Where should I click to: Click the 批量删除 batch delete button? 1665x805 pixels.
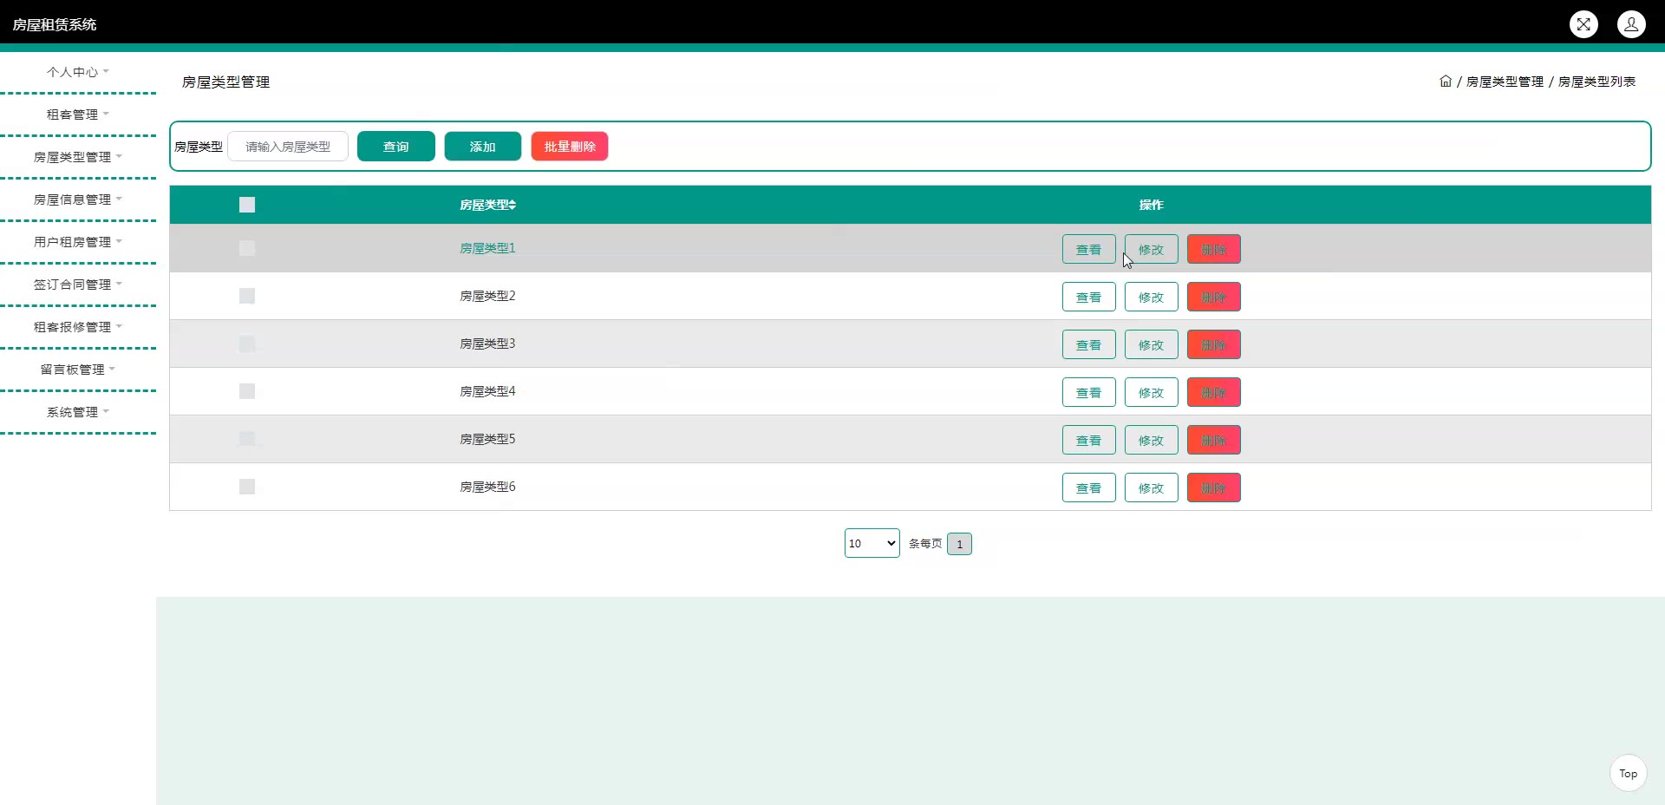[x=570, y=147]
